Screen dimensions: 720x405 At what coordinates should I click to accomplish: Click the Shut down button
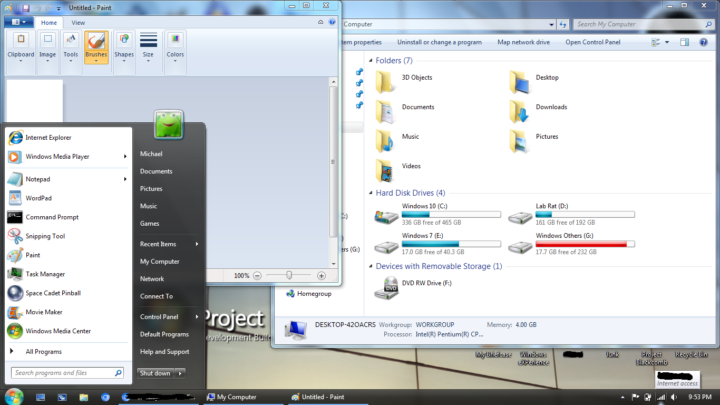[155, 373]
